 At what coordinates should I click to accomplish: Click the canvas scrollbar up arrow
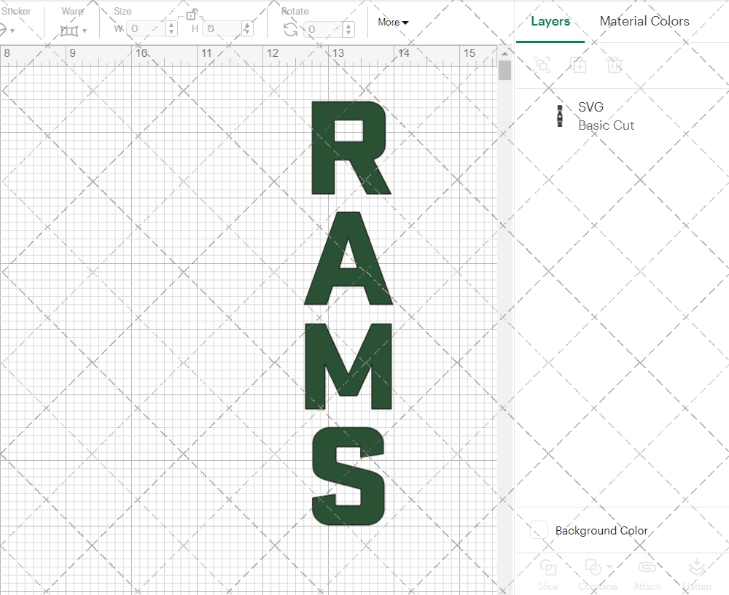point(505,53)
